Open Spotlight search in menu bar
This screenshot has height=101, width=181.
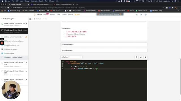(172, 1)
